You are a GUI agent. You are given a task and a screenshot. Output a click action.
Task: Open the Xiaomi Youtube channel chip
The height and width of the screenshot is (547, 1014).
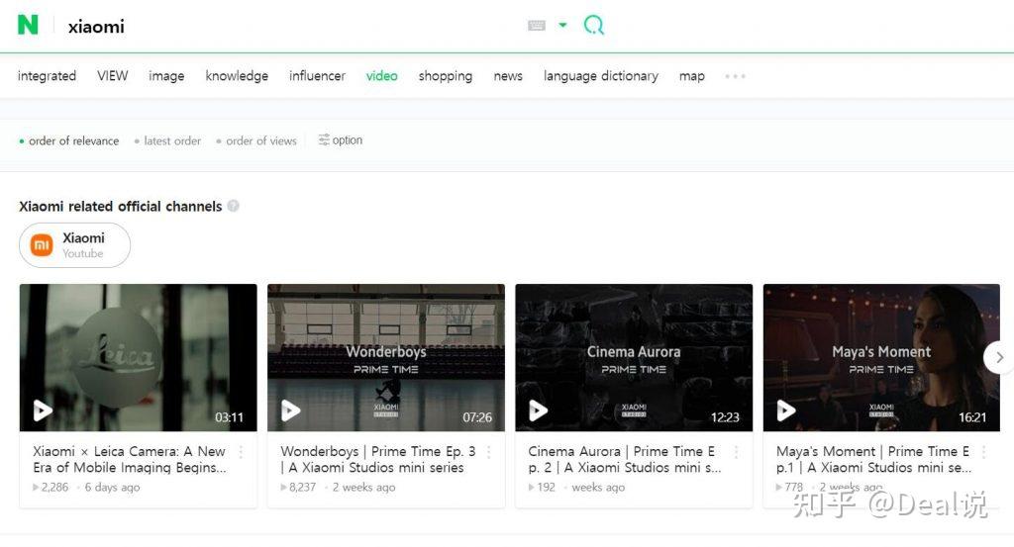tap(74, 245)
